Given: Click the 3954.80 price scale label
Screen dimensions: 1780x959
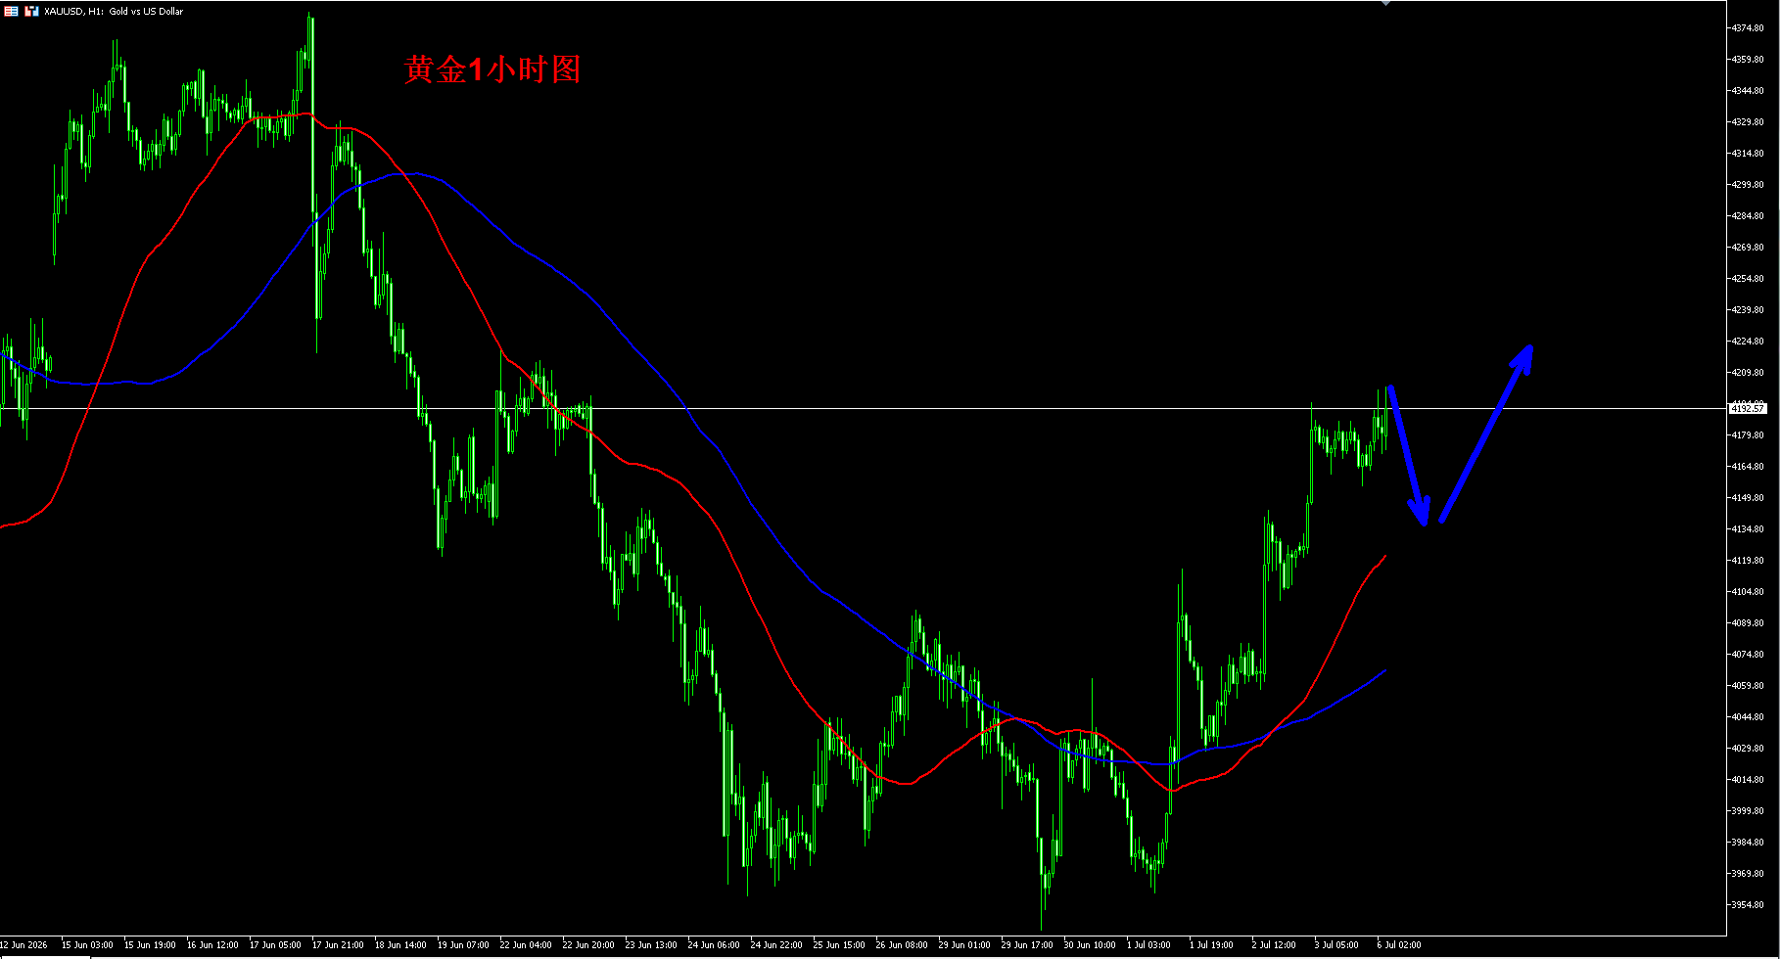Looking at the screenshot, I should click(x=1748, y=905).
